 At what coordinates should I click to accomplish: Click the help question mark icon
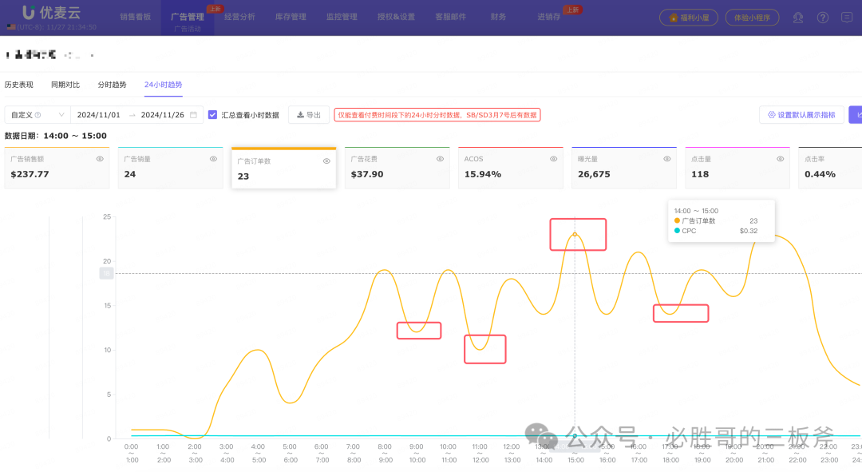click(823, 17)
